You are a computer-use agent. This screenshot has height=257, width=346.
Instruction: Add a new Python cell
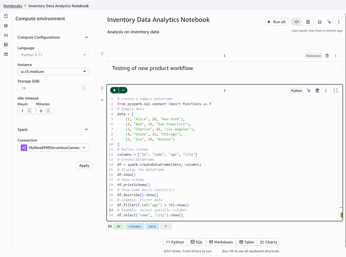pos(175,242)
